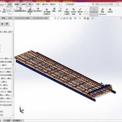The height and width of the screenshot is (122, 122).
Task: Select the Exploded View (爆炸视图) tool
Action: click(80, 12)
